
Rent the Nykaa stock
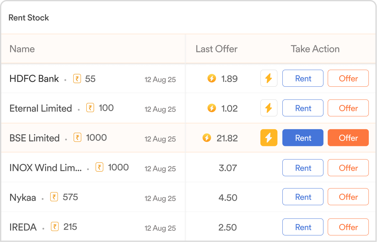point(303,197)
